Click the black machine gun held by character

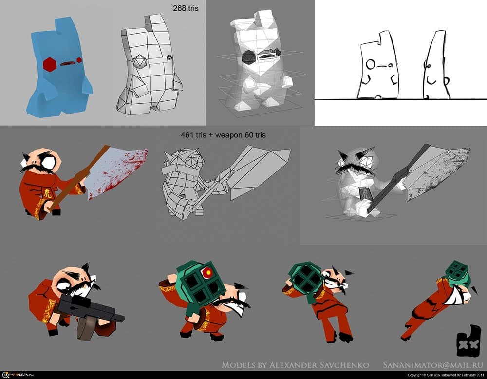click(x=90, y=310)
